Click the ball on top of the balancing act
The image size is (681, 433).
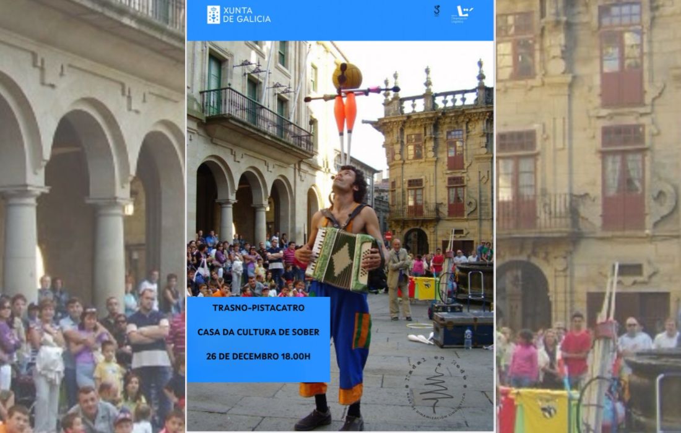(348, 76)
